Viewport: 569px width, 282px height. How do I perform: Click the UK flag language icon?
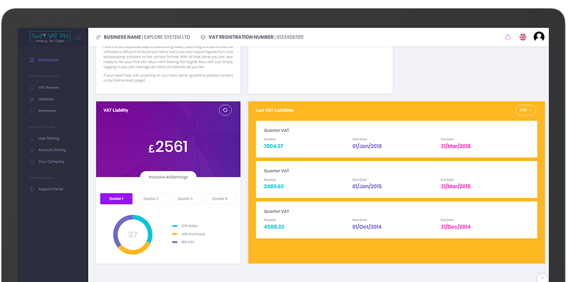pos(523,37)
